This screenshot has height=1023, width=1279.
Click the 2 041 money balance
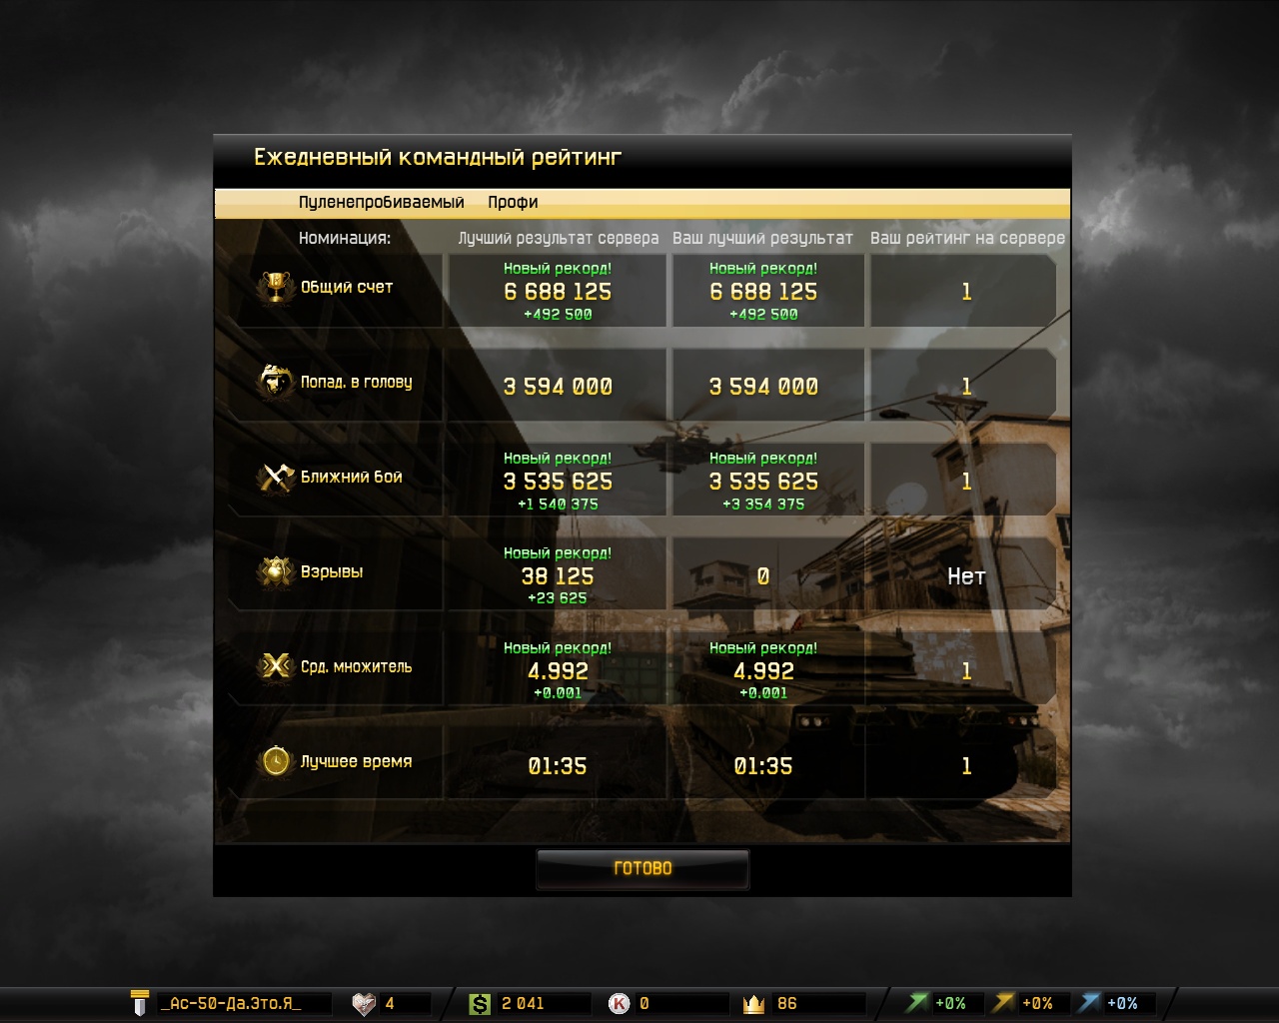point(523,1003)
